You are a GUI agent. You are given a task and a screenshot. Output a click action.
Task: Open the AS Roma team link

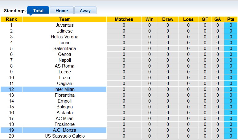pyautogui.click(x=65, y=66)
